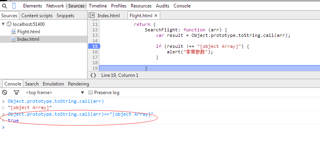Image resolution: width=320 pixels, height=149 pixels.
Task: Show the Content scripts tab
Action: pyautogui.click(x=37, y=16)
